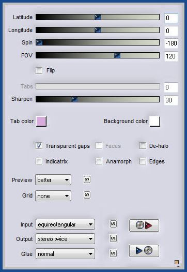Click the S icon next to Glue
The width and height of the screenshot is (187, 272).
113,253
